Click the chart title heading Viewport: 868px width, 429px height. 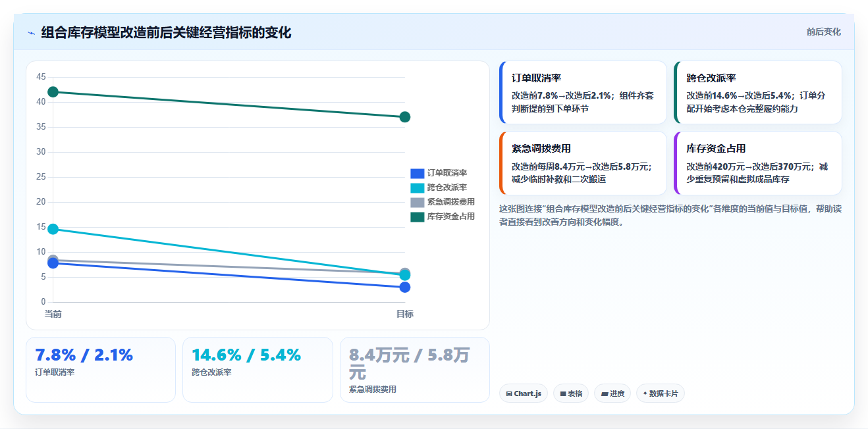[x=166, y=33]
